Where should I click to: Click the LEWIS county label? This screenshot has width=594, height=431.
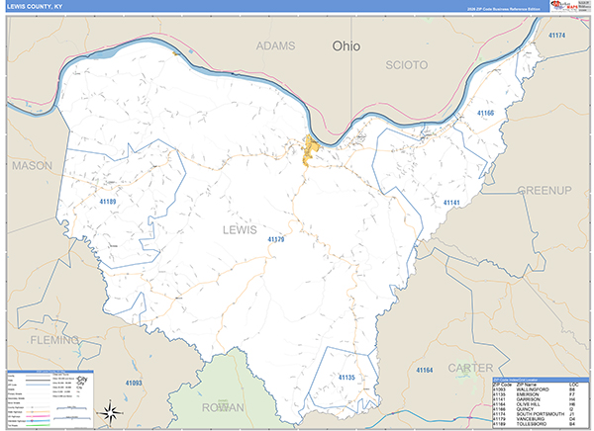click(x=240, y=229)
